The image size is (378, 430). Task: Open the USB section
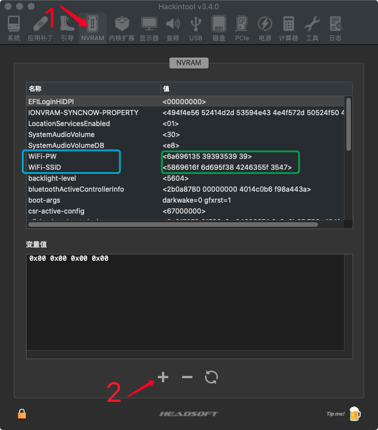[196, 29]
